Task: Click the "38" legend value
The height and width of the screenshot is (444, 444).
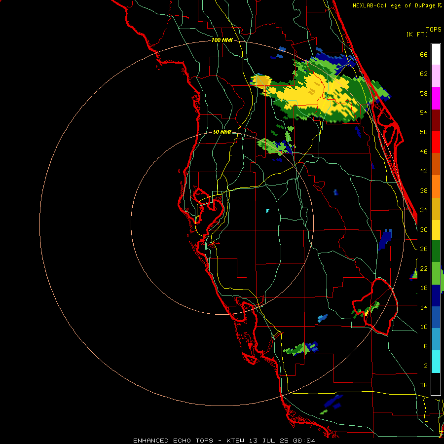Action: coord(424,190)
